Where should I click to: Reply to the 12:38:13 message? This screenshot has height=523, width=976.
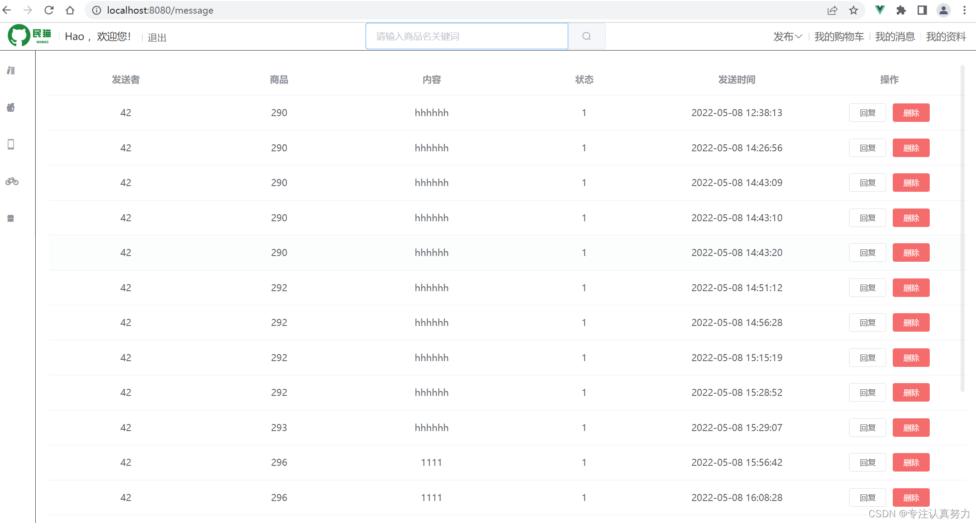point(867,113)
